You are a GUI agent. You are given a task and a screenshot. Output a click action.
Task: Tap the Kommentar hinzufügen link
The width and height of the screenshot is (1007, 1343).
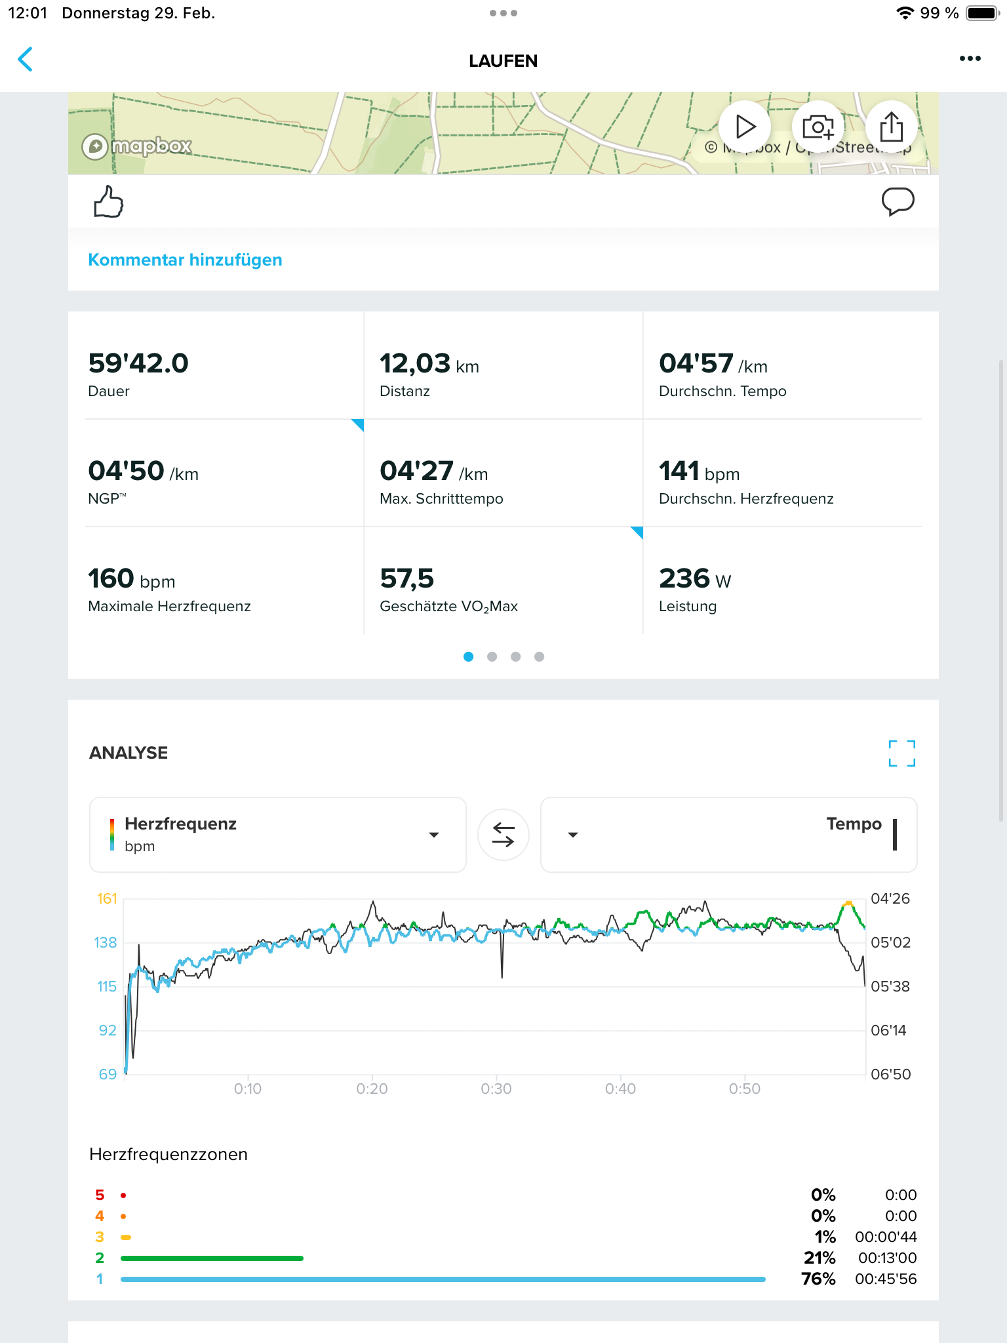pyautogui.click(x=185, y=260)
